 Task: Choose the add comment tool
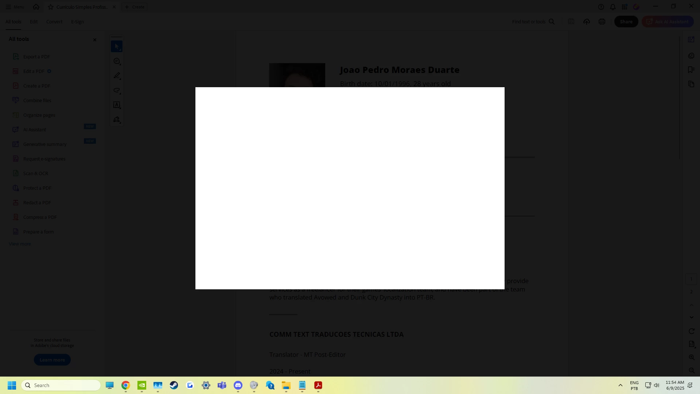click(117, 61)
